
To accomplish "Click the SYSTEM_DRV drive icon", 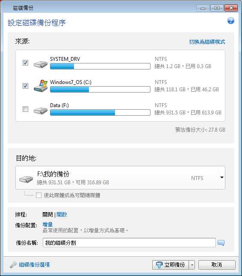I will [x=41, y=64].
